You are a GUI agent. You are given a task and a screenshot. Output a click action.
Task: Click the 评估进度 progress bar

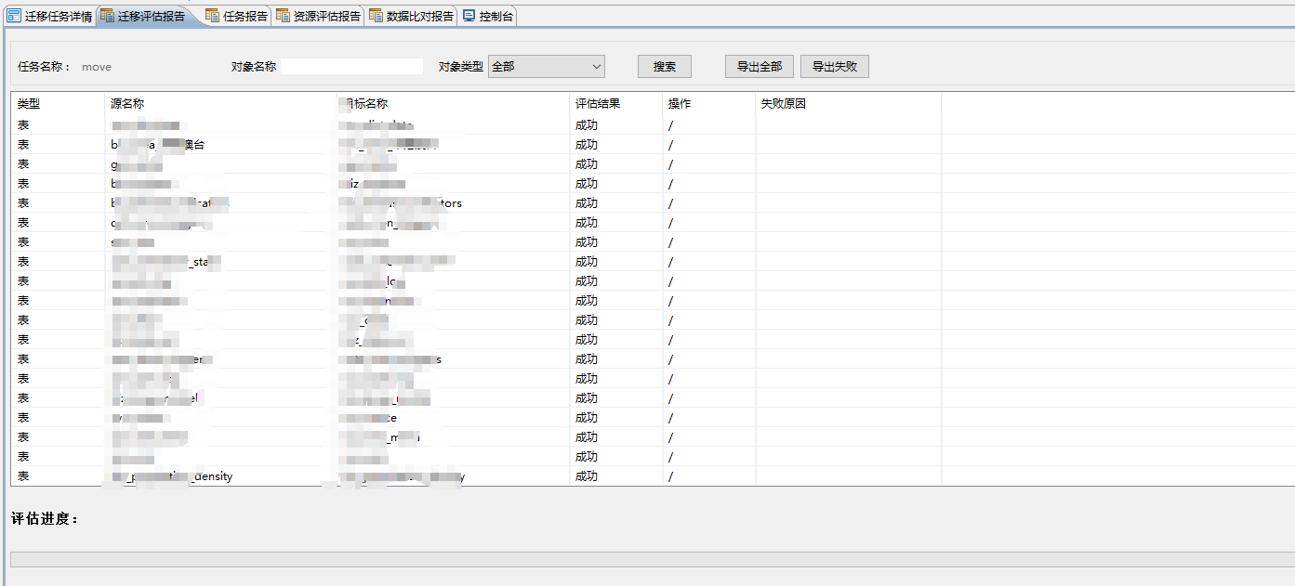(x=652, y=560)
